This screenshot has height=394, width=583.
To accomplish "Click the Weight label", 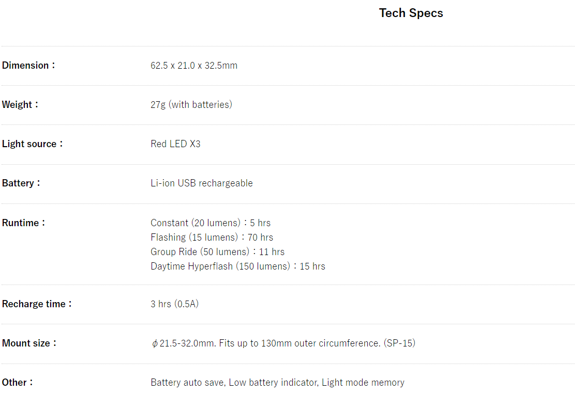I will click(x=20, y=105).
